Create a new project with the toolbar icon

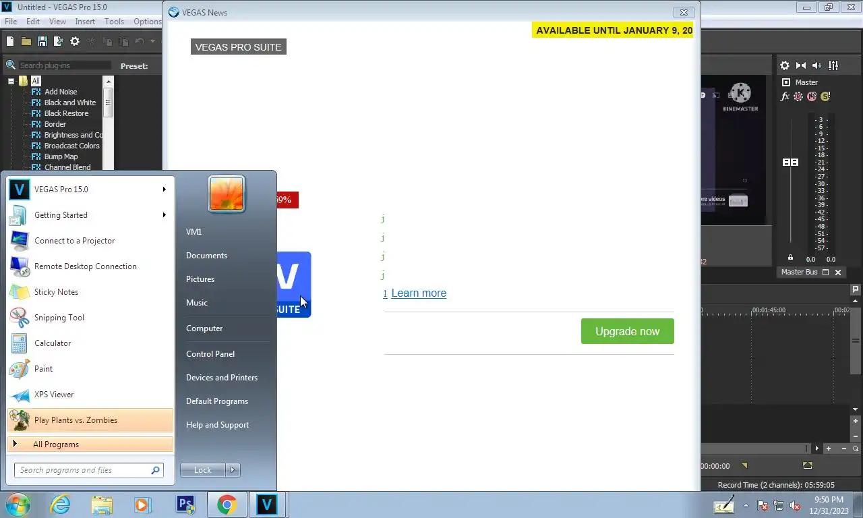click(10, 42)
